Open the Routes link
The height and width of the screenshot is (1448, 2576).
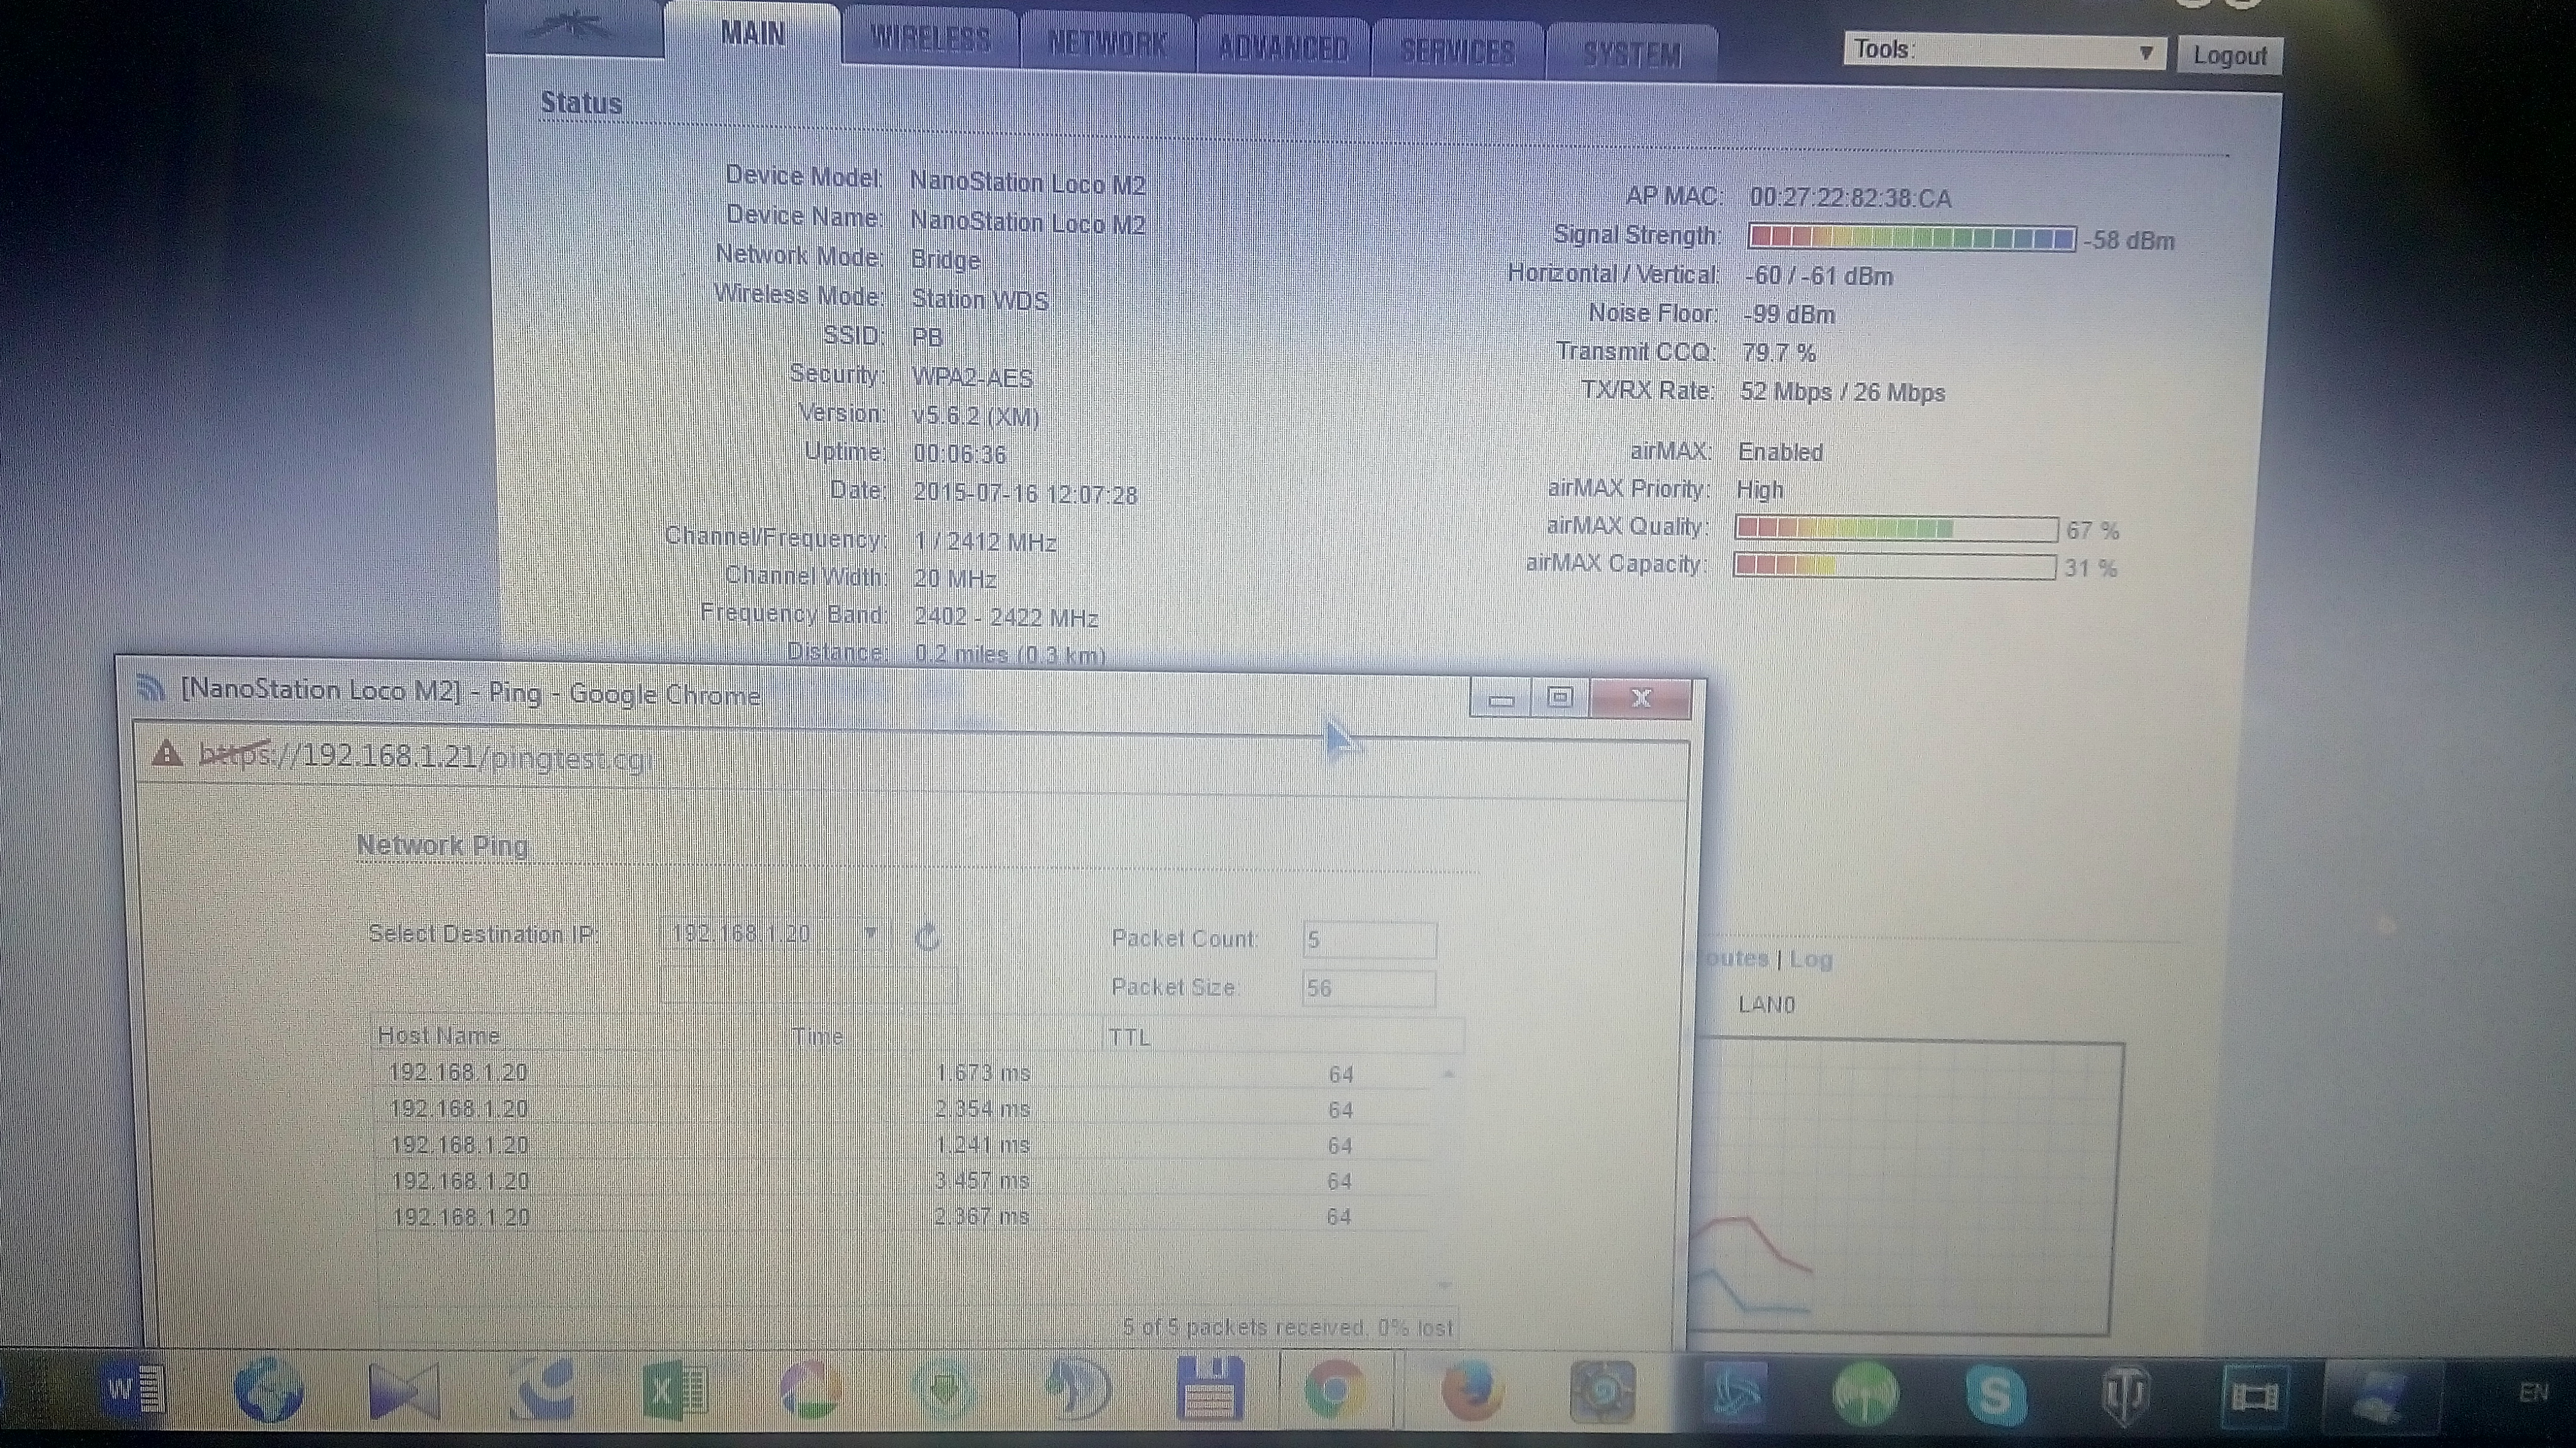point(1734,957)
